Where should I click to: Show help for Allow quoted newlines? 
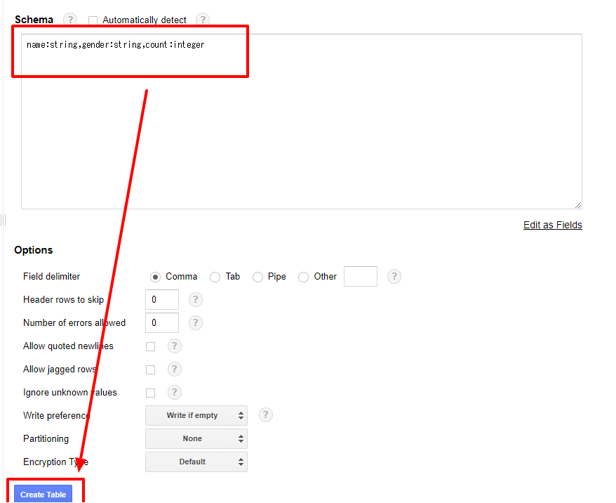[x=175, y=346]
